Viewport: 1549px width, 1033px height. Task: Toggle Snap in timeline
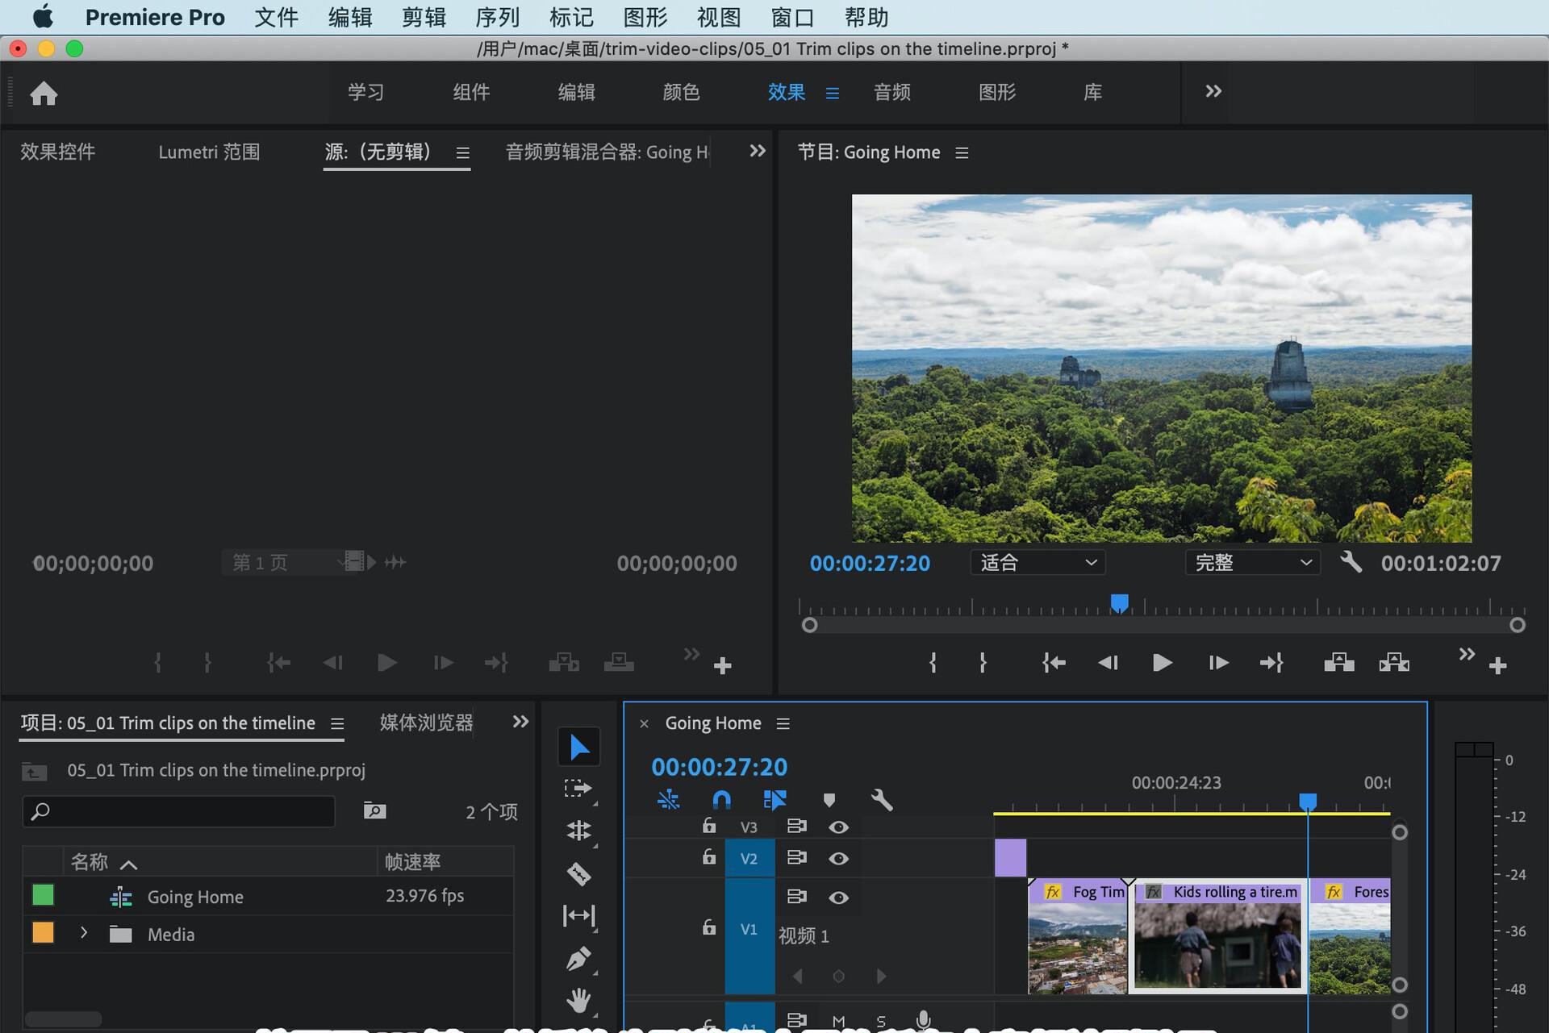click(x=721, y=800)
